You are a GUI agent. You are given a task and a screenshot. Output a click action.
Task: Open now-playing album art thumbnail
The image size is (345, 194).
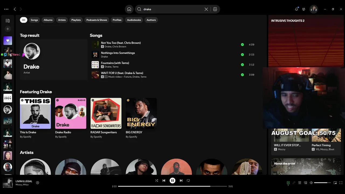coord(8,183)
